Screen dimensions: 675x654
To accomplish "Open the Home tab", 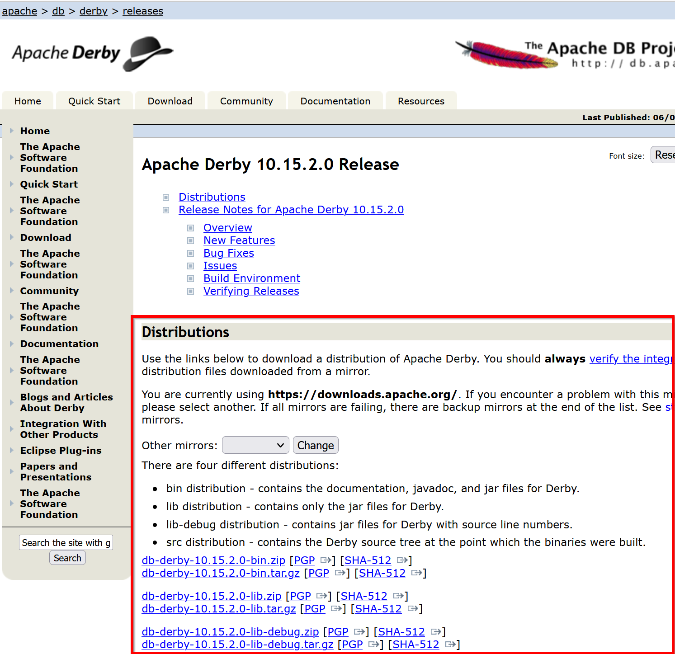I will 28,101.
